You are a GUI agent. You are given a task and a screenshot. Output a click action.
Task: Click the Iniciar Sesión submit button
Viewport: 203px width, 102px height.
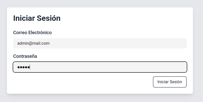click(170, 82)
